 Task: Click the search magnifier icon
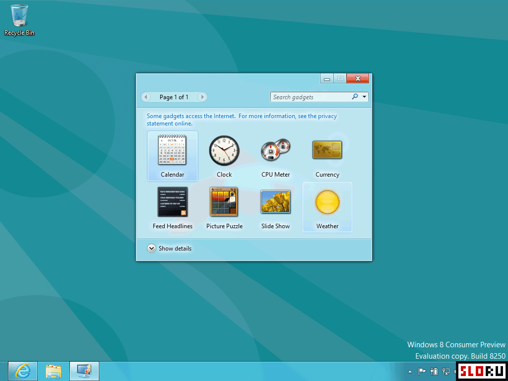355,97
